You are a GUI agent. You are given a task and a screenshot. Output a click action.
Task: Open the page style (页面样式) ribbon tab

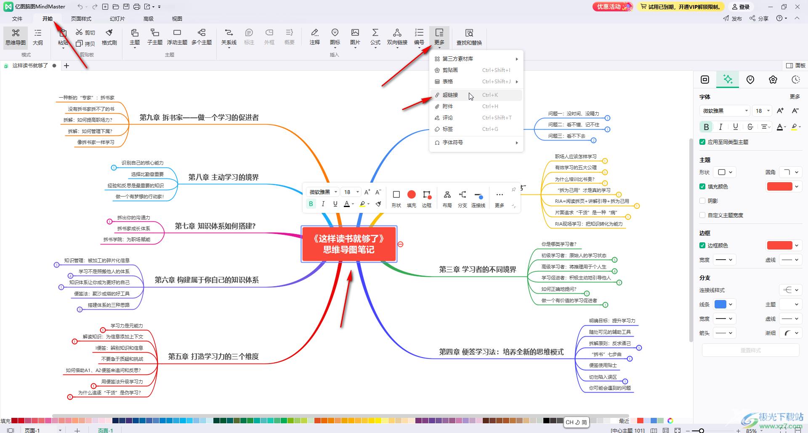pyautogui.click(x=81, y=19)
